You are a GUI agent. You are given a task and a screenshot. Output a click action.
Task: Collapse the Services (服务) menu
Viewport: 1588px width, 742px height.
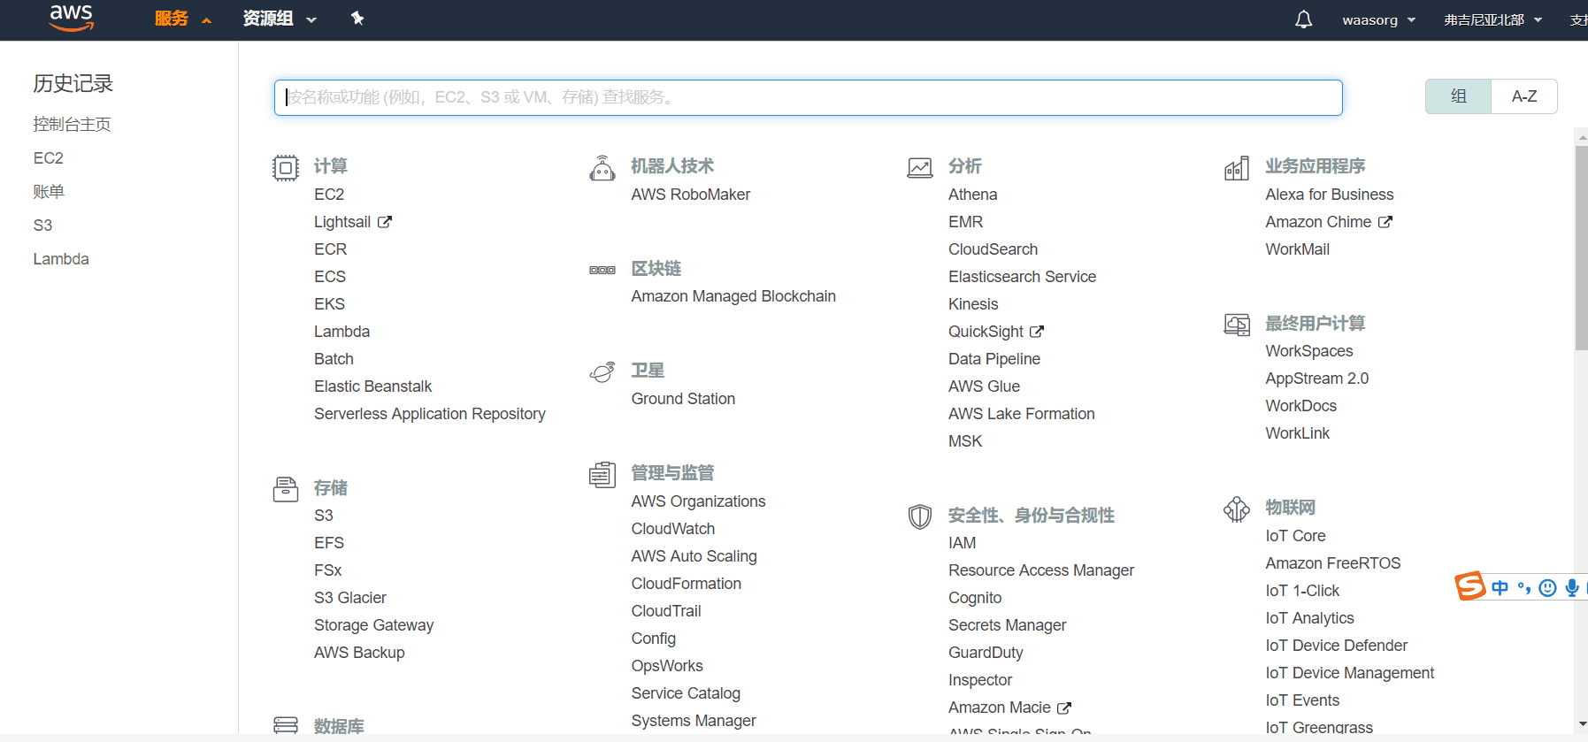pos(182,19)
